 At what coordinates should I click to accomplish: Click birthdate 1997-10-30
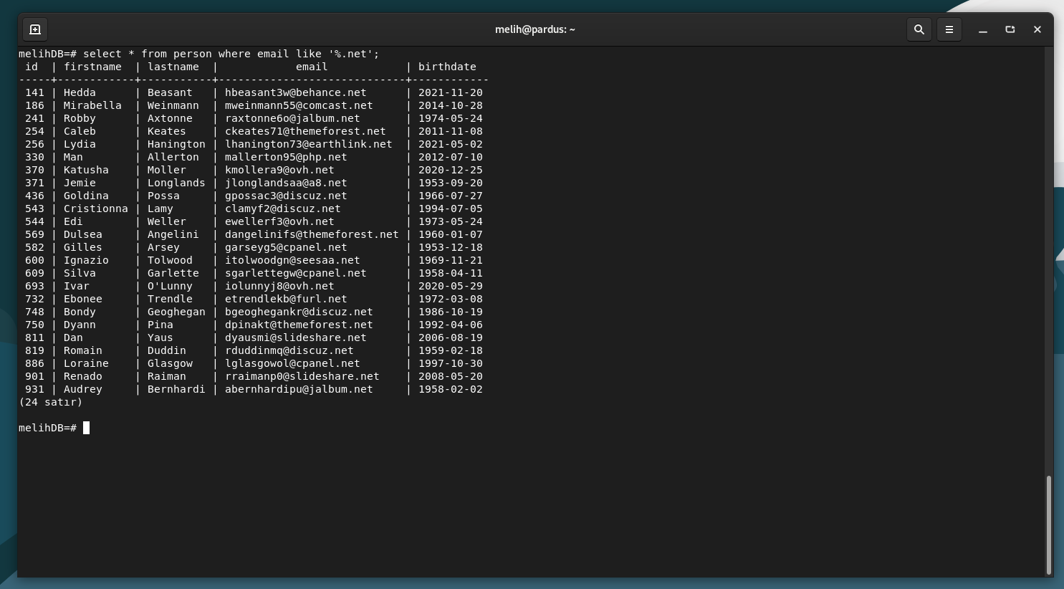[x=451, y=363]
